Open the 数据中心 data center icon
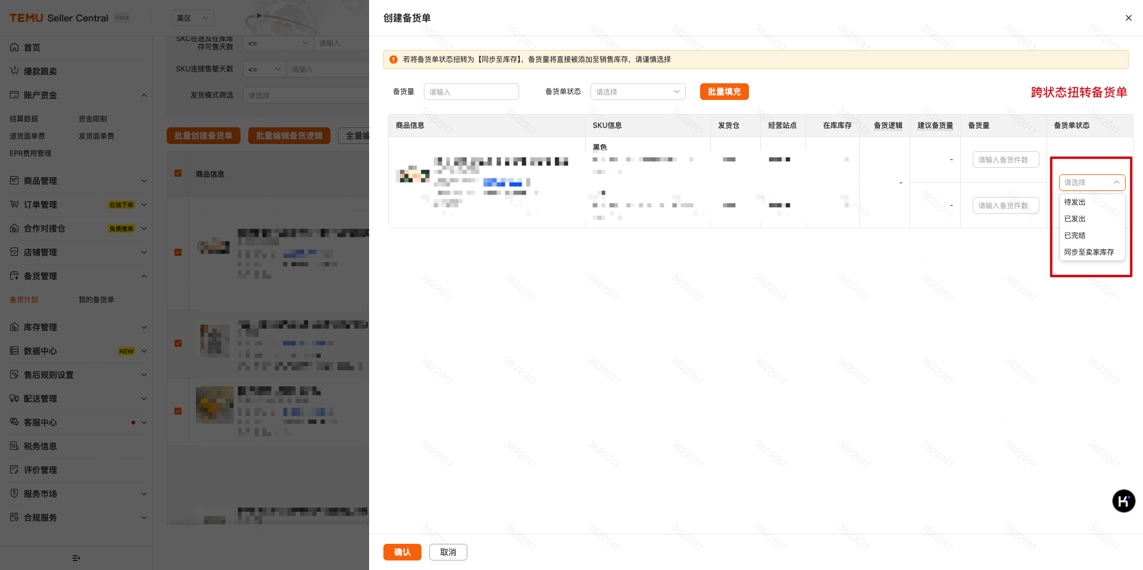 pyautogui.click(x=14, y=350)
